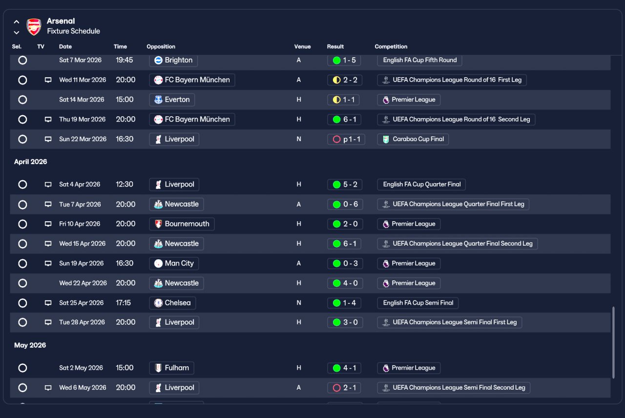Click the TV icon for 11 Mar Bayern match
The height and width of the screenshot is (418, 625).
click(x=48, y=80)
